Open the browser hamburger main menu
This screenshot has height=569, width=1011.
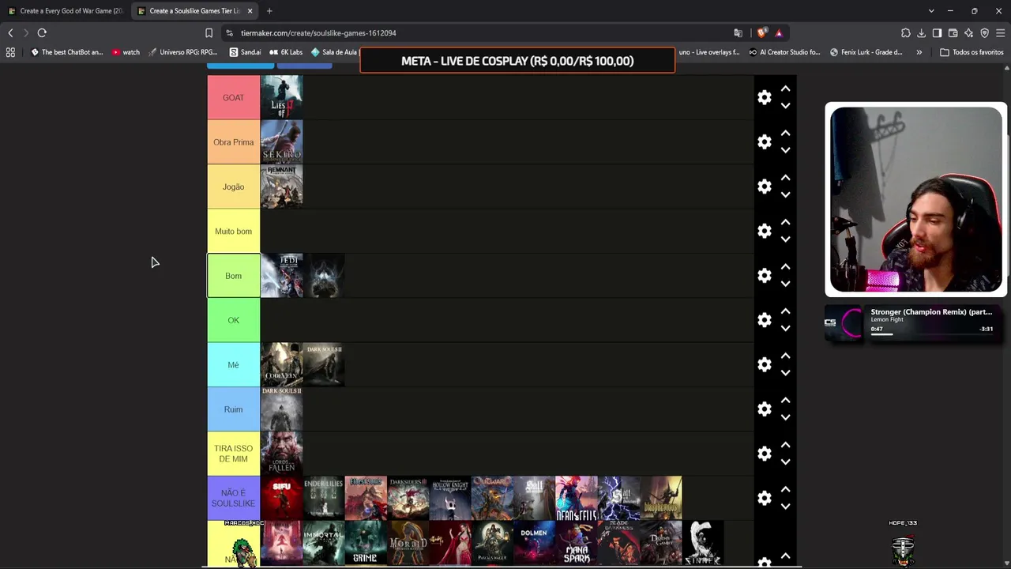tap(1000, 33)
